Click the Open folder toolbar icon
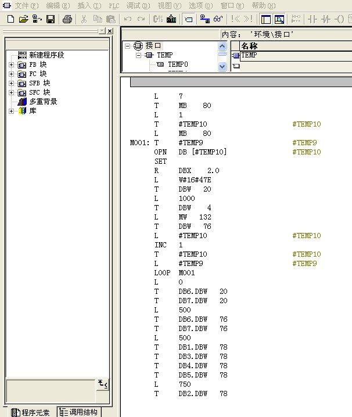352x417 pixels. (x=23, y=19)
